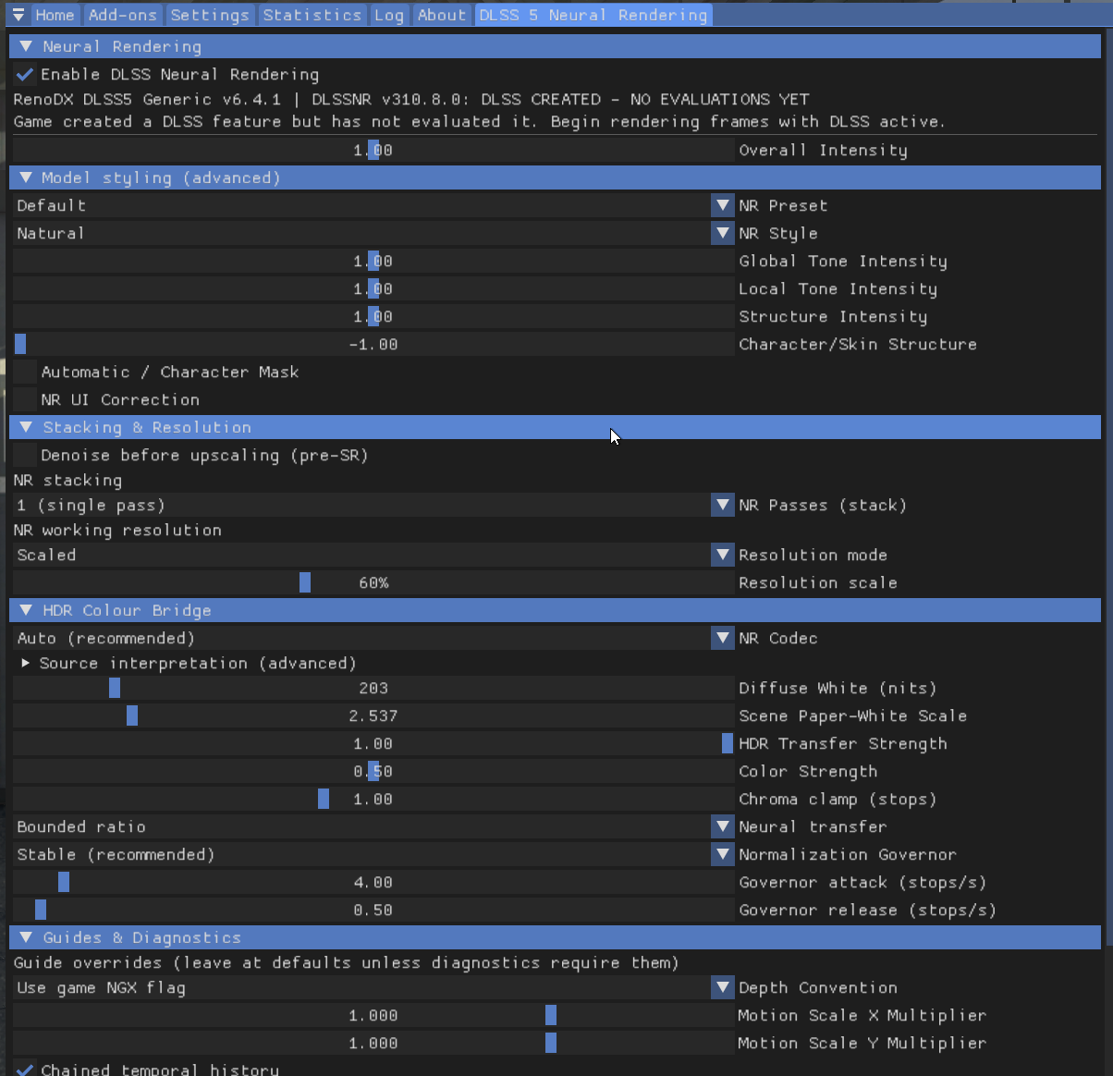Open the NR Style dropdown
The height and width of the screenshot is (1076, 1113).
373,233
